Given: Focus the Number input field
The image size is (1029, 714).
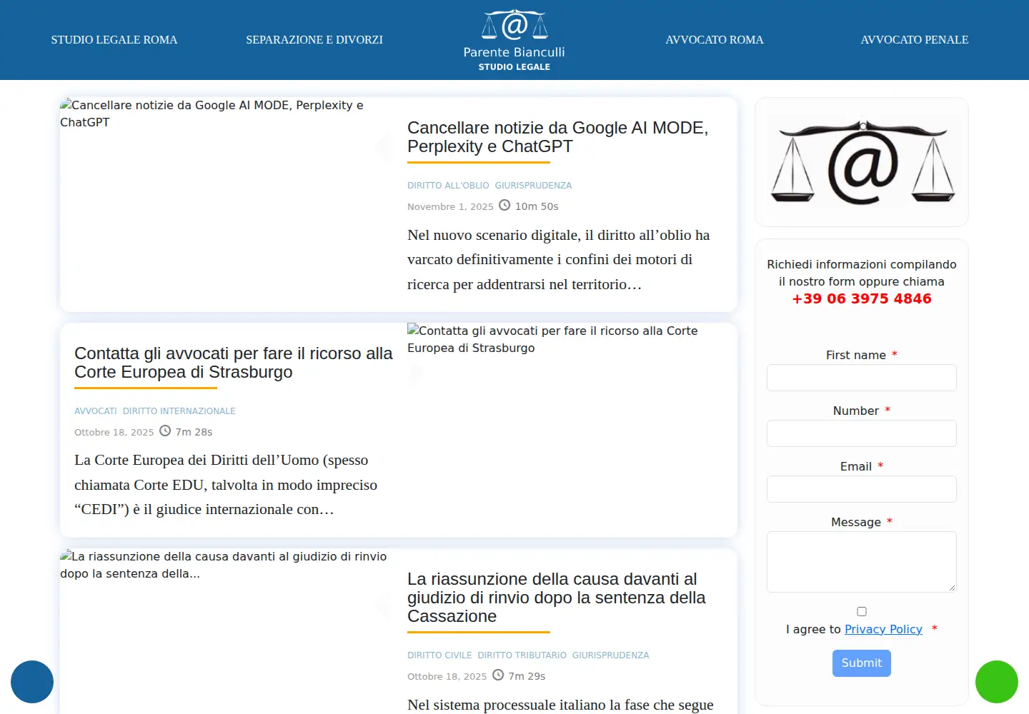Looking at the screenshot, I should 862,433.
